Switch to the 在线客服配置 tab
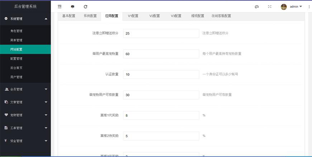Image resolution: width=312 pixels, height=157 pixels. [221, 16]
